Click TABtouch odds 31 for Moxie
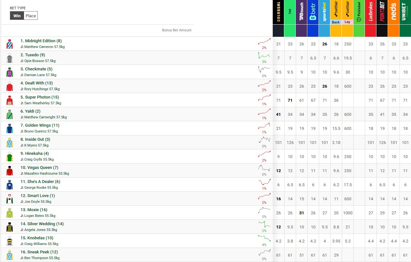This screenshot has height=262, width=411. [x=302, y=213]
